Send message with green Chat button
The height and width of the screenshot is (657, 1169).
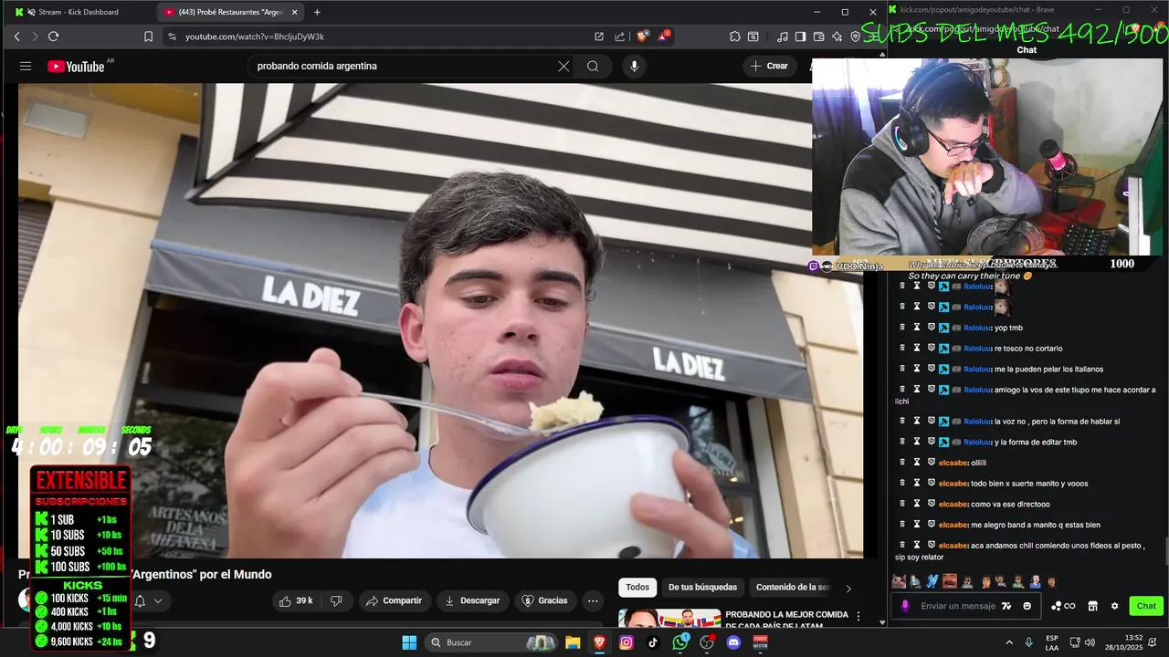coord(1146,606)
